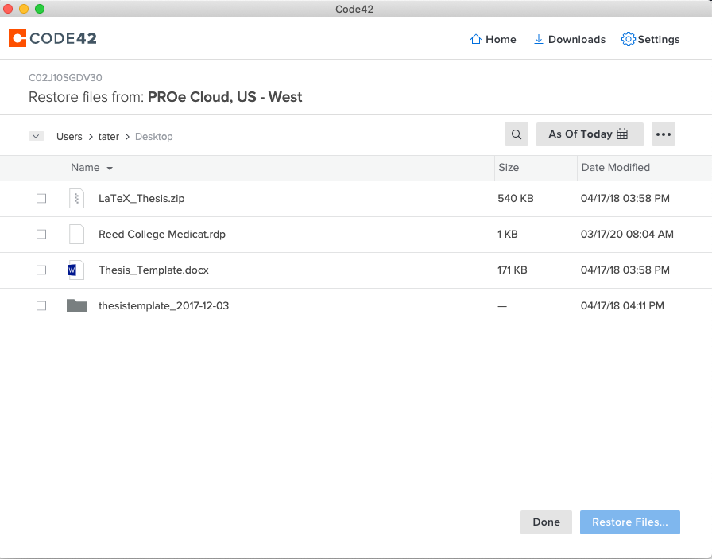Toggle the Name column sort arrow

[110, 169]
